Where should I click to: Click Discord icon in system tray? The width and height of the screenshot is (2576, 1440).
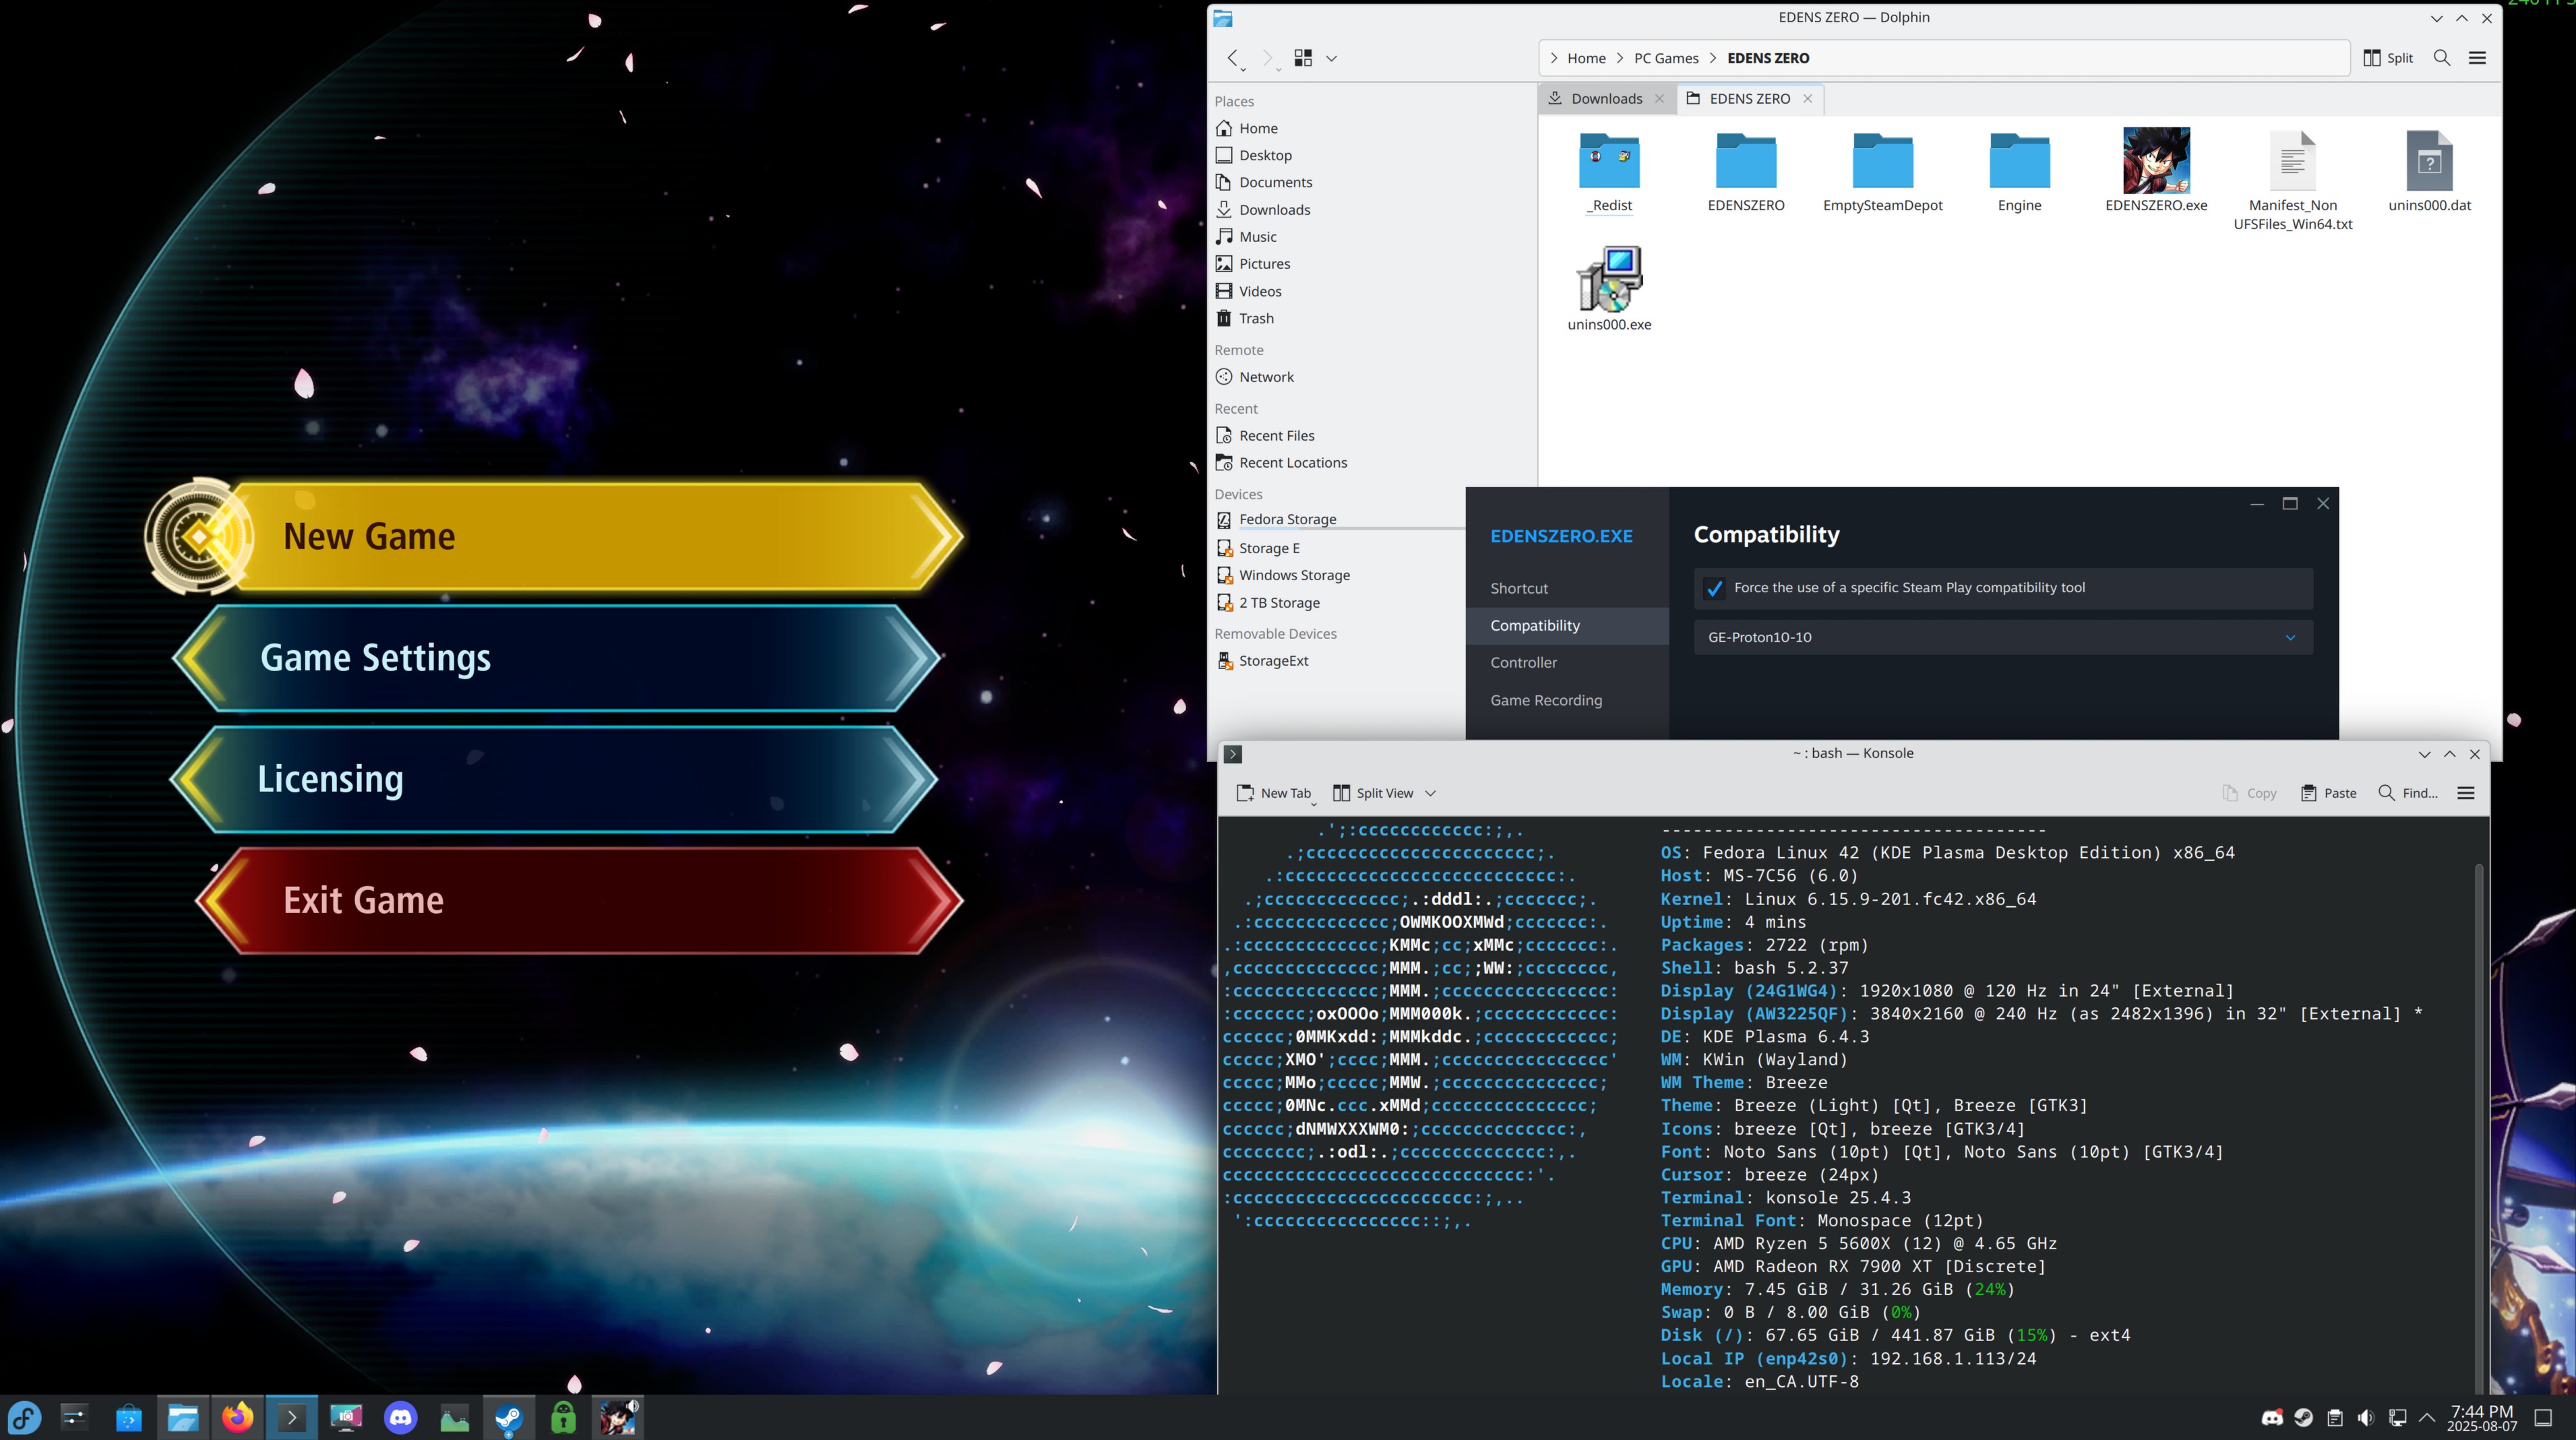(2272, 1417)
